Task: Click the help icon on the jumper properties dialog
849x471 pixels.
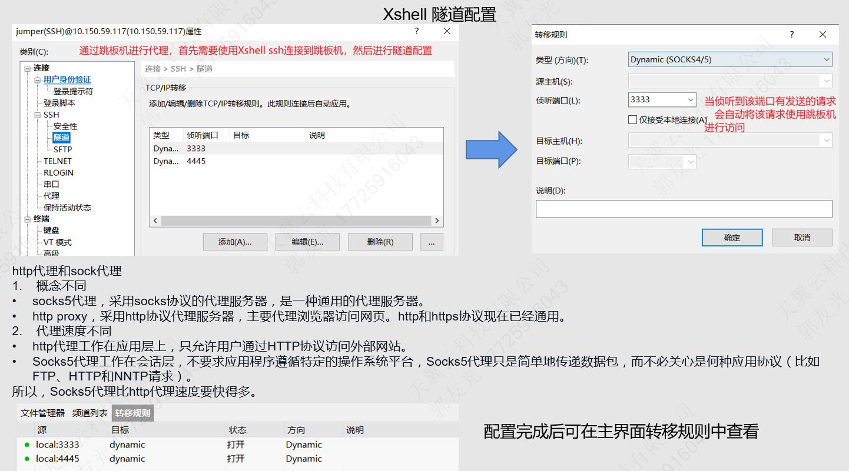Action: tap(416, 31)
